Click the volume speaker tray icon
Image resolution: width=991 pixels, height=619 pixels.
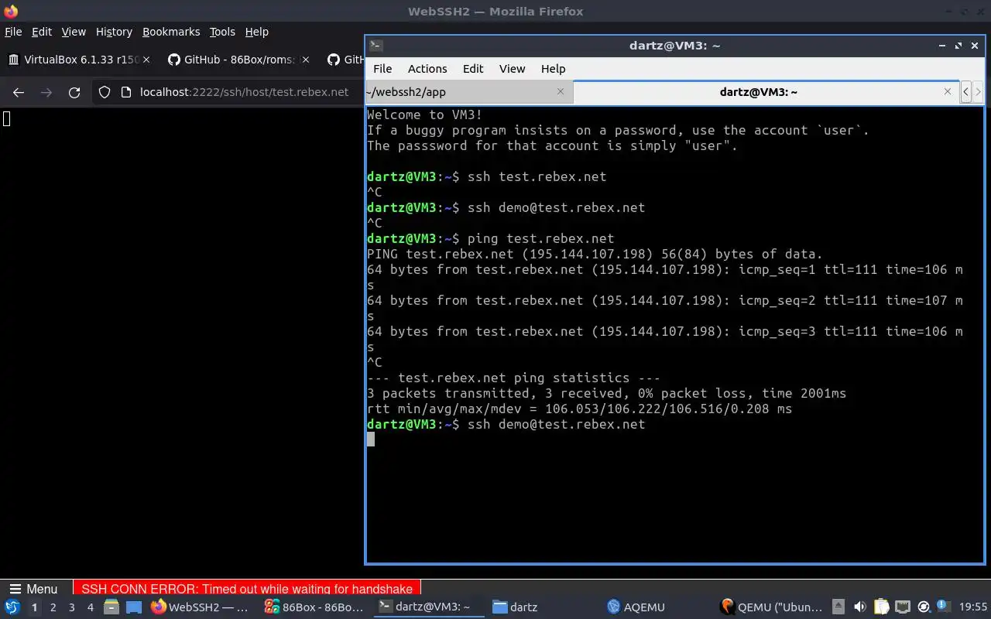click(859, 607)
